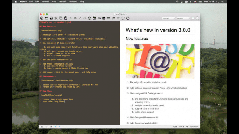Click the blue sync scroll icon in the status bar
Image resolution: width=239 pixels, height=134 pixels.
[x=60, y=127]
